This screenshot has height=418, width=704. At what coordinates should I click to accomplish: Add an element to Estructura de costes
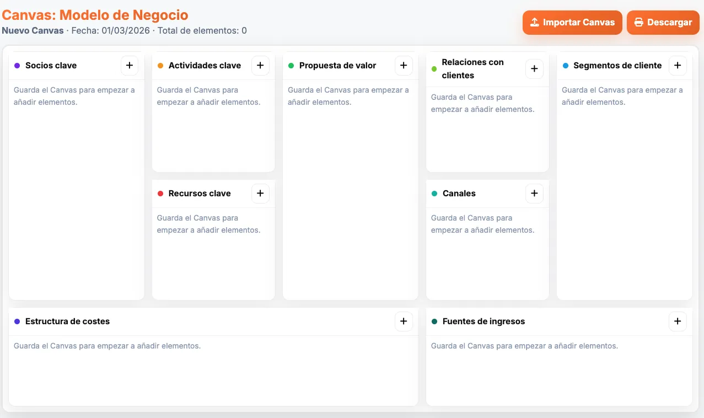(404, 321)
